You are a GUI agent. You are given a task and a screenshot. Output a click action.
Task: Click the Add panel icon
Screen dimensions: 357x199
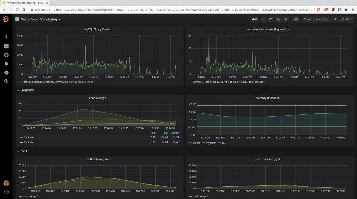click(x=254, y=19)
